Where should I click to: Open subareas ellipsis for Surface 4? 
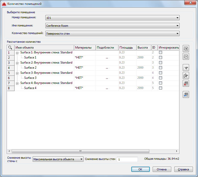coord(107,88)
